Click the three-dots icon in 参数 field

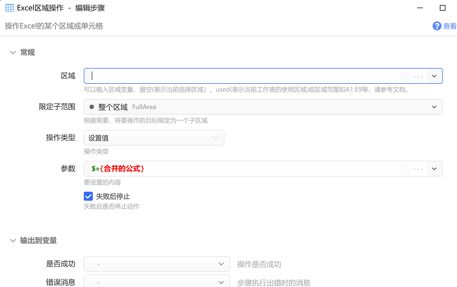418,169
